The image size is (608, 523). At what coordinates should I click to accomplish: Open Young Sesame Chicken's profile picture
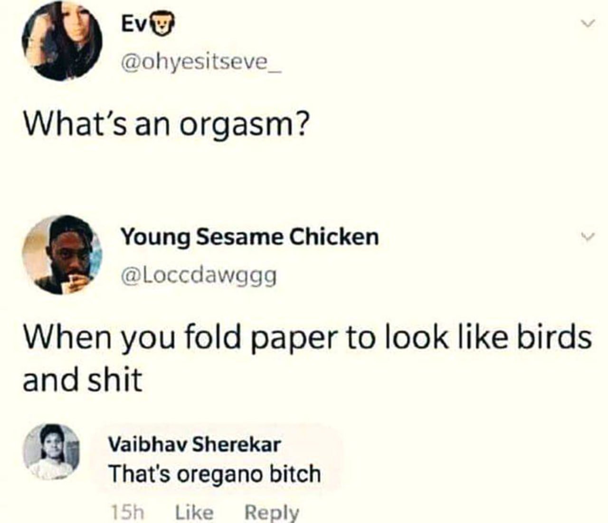click(62, 255)
